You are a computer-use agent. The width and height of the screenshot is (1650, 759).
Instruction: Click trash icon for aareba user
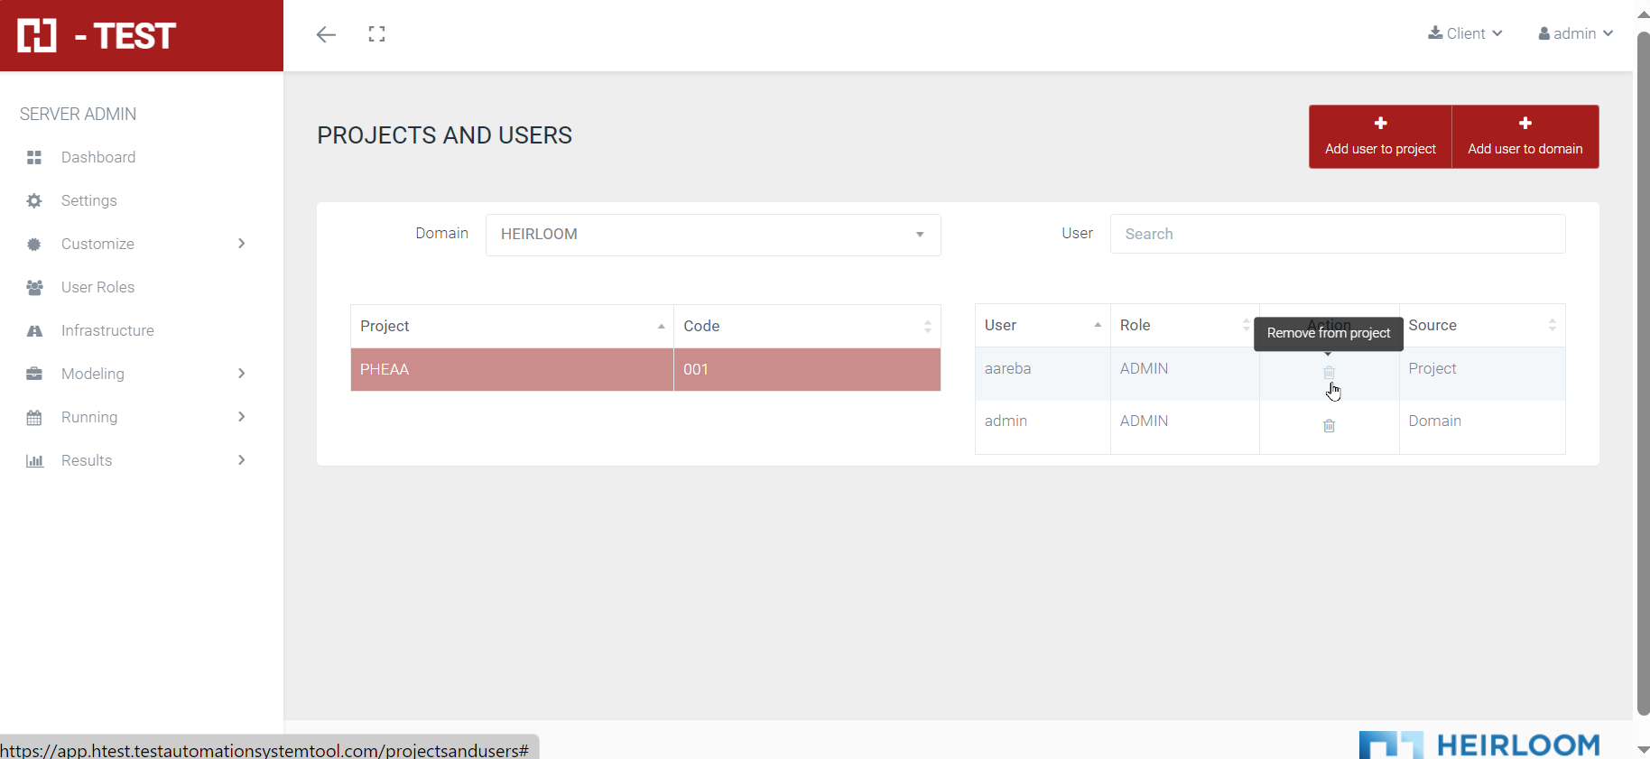coord(1329,373)
